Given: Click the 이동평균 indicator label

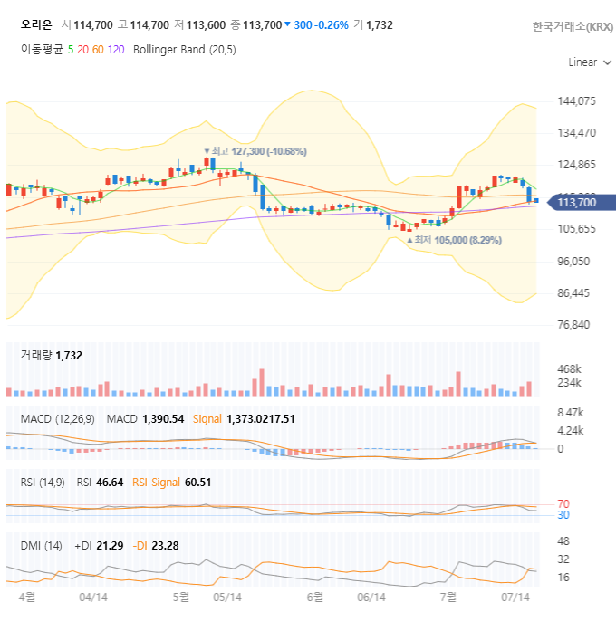Looking at the screenshot, I should [42, 50].
